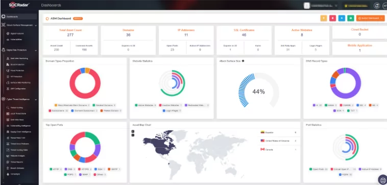Zoom out on the Asset Map Chart
Image resolution: width=387 pixels, height=185 pixels.
coord(133,135)
